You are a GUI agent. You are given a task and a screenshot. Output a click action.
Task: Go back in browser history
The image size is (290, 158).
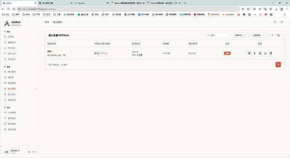(3, 9)
